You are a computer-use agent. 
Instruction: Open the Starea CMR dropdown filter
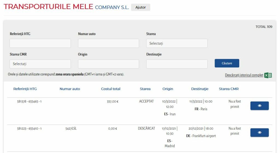point(40,64)
